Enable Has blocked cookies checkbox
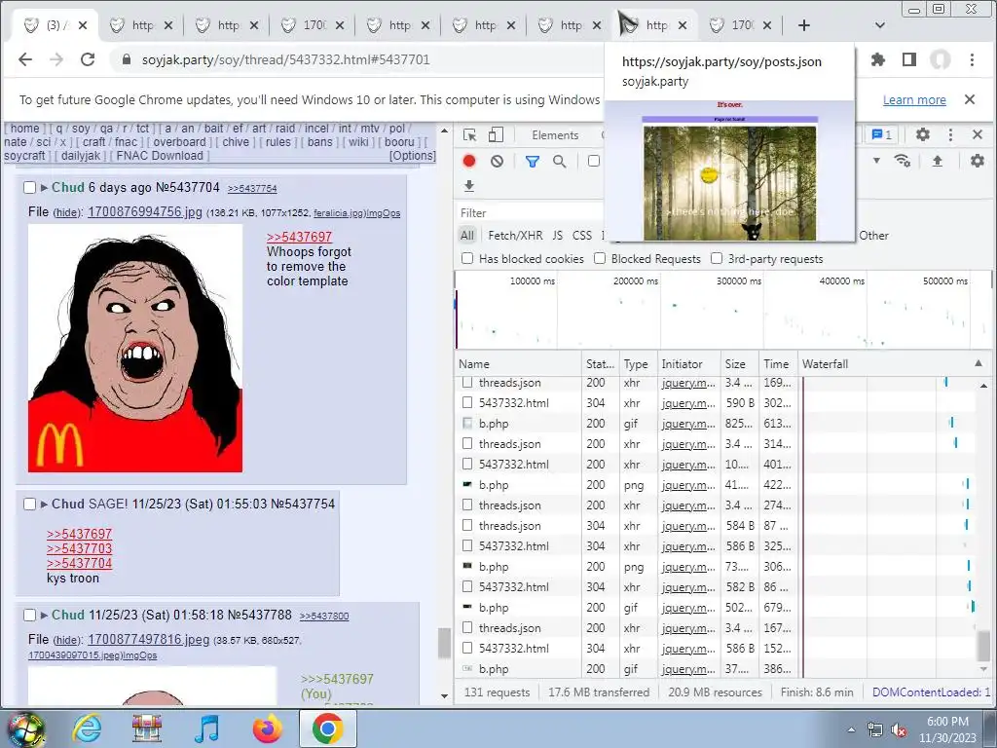Screen dimensions: 997x748 point(467,258)
